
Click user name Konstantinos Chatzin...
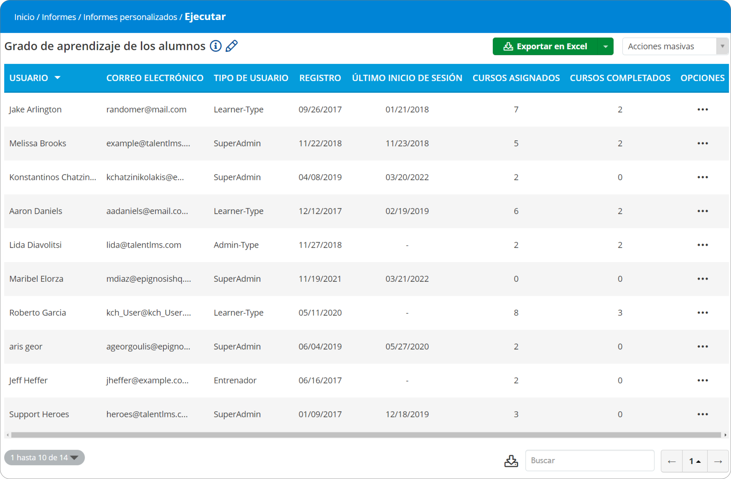point(53,177)
